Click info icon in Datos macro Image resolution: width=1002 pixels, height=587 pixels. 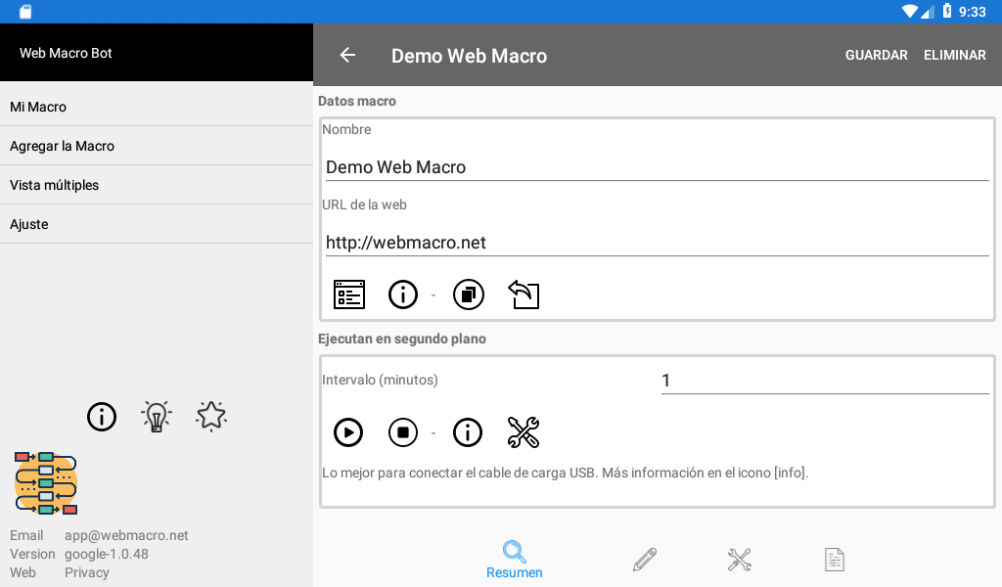pos(403,294)
